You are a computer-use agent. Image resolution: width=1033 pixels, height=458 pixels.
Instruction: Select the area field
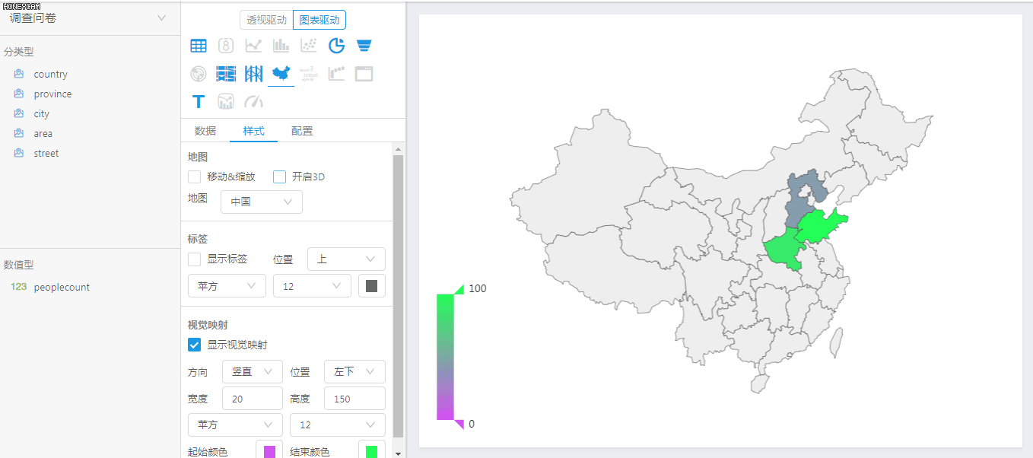pyautogui.click(x=43, y=133)
